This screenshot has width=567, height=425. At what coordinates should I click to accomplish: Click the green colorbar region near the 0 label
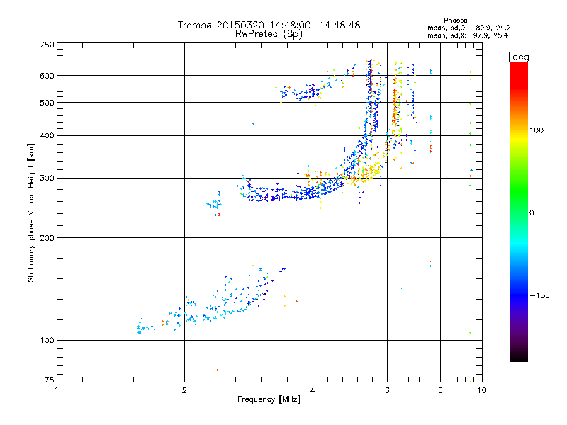[519, 212]
